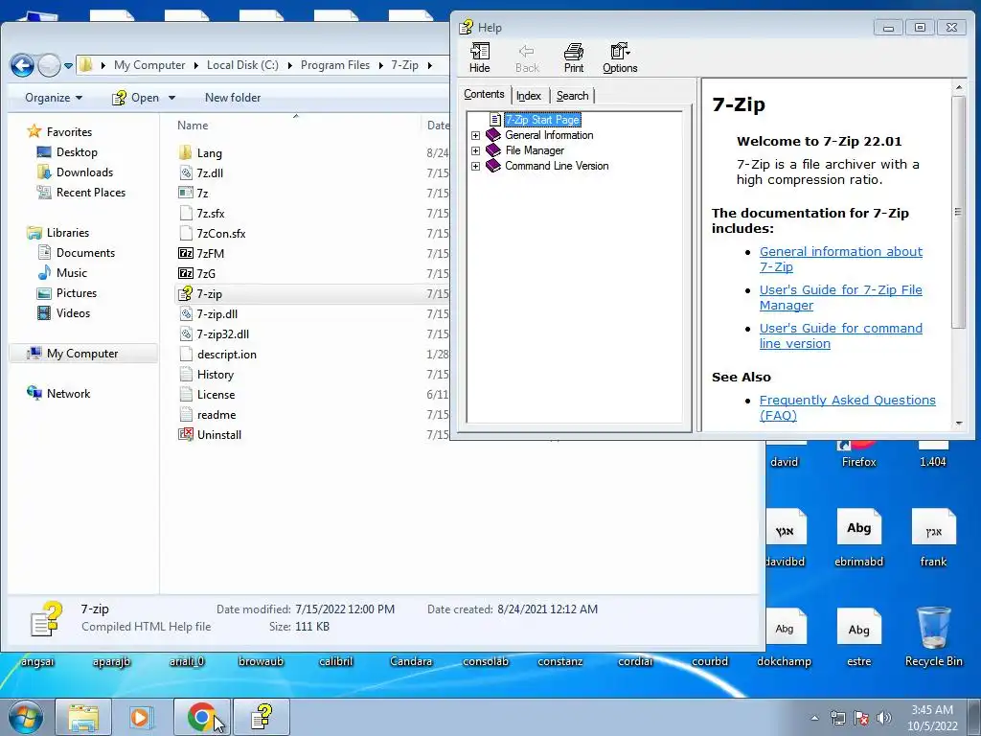Expand the File Manager tree node
The height and width of the screenshot is (736, 981).
pos(475,150)
